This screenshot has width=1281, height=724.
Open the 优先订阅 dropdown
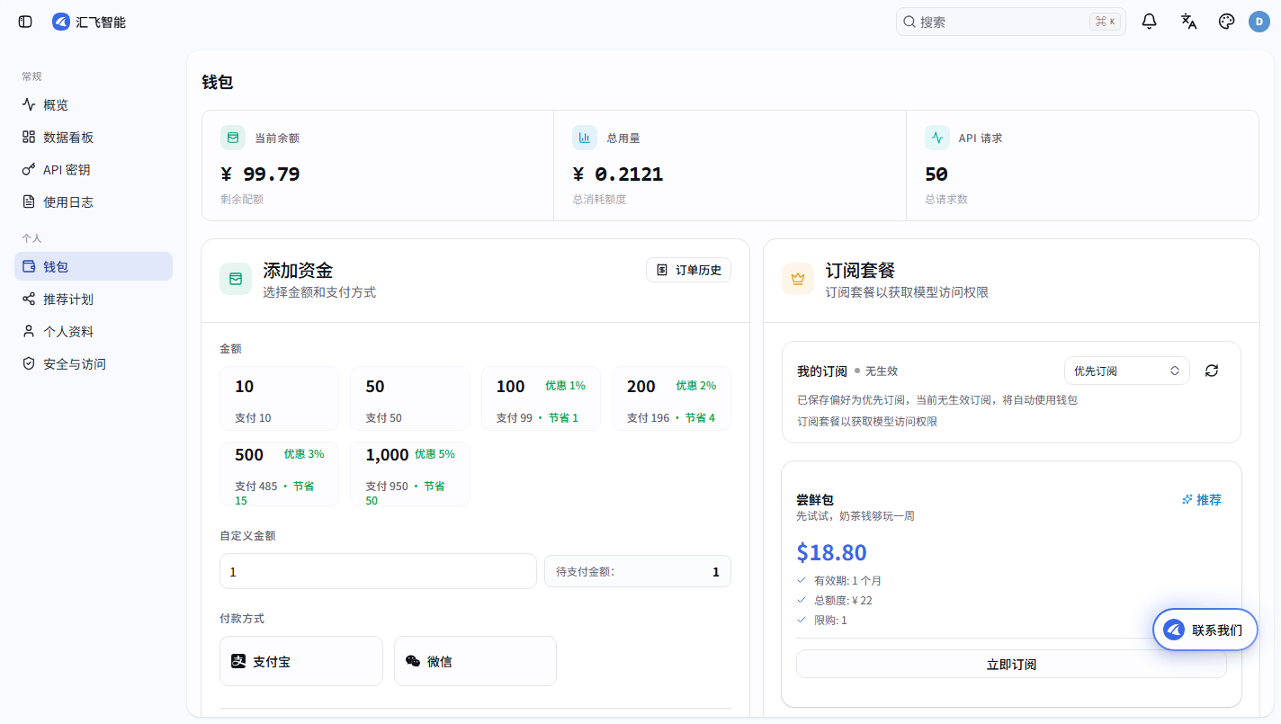[1126, 371]
